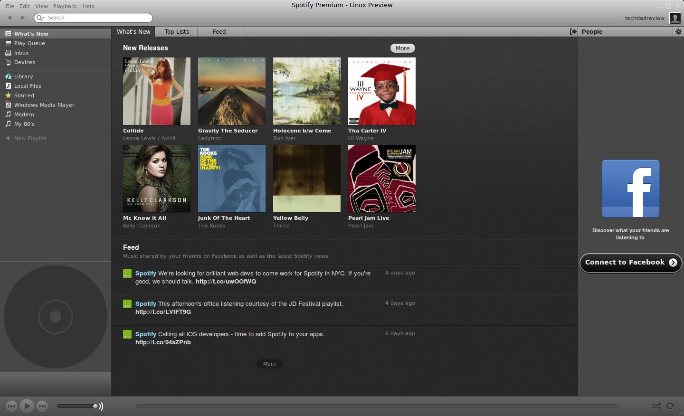Switch to the What's New tab
684x416 pixels.
pos(133,31)
